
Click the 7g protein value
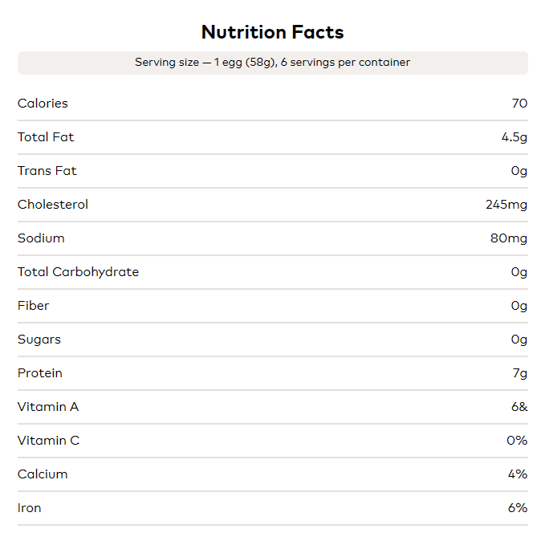click(x=520, y=373)
